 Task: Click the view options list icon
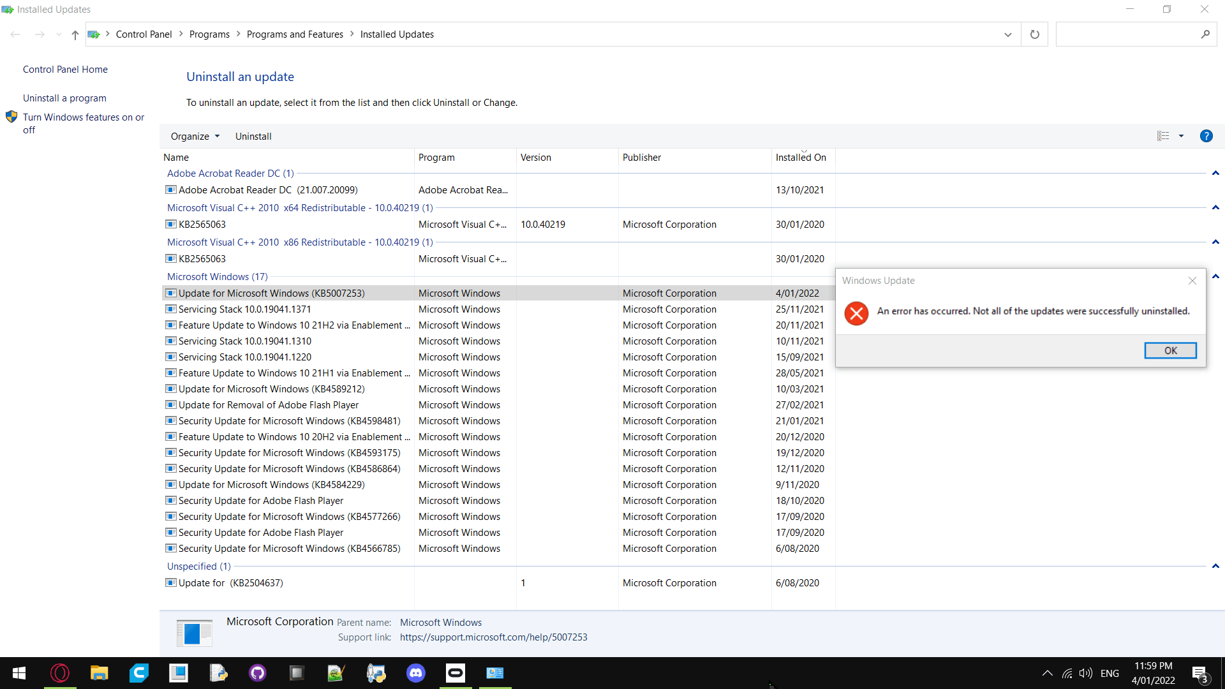click(1163, 136)
